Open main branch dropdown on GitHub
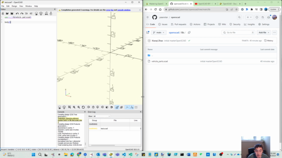 pos(159,32)
